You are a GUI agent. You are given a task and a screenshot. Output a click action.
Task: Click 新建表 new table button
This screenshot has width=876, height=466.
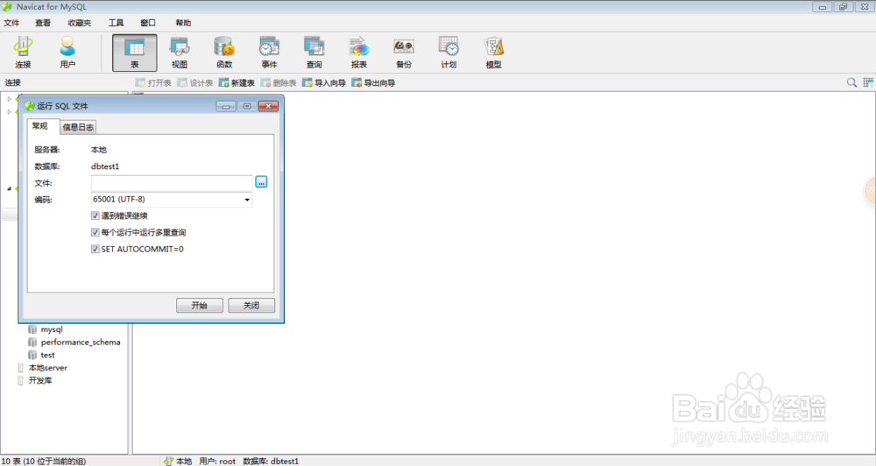point(237,82)
